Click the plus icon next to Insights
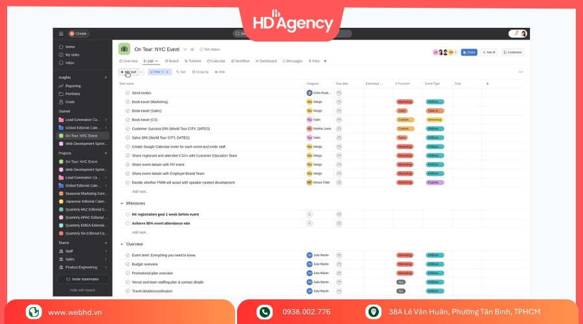Screen dimensions: 583x324 (x=106, y=78)
